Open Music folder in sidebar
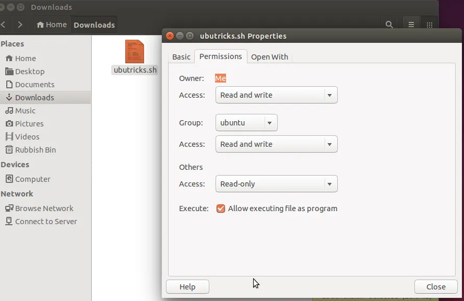 25,111
